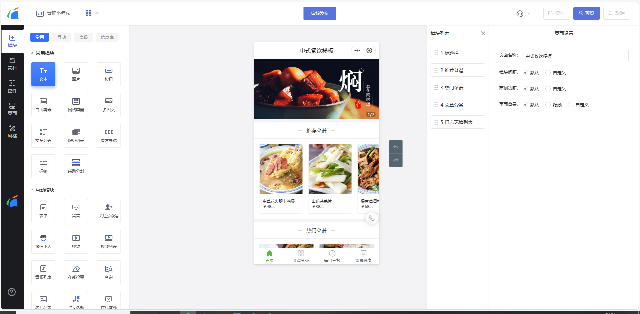Edit the 页面名称 input field
The width and height of the screenshot is (640, 314).
[576, 56]
